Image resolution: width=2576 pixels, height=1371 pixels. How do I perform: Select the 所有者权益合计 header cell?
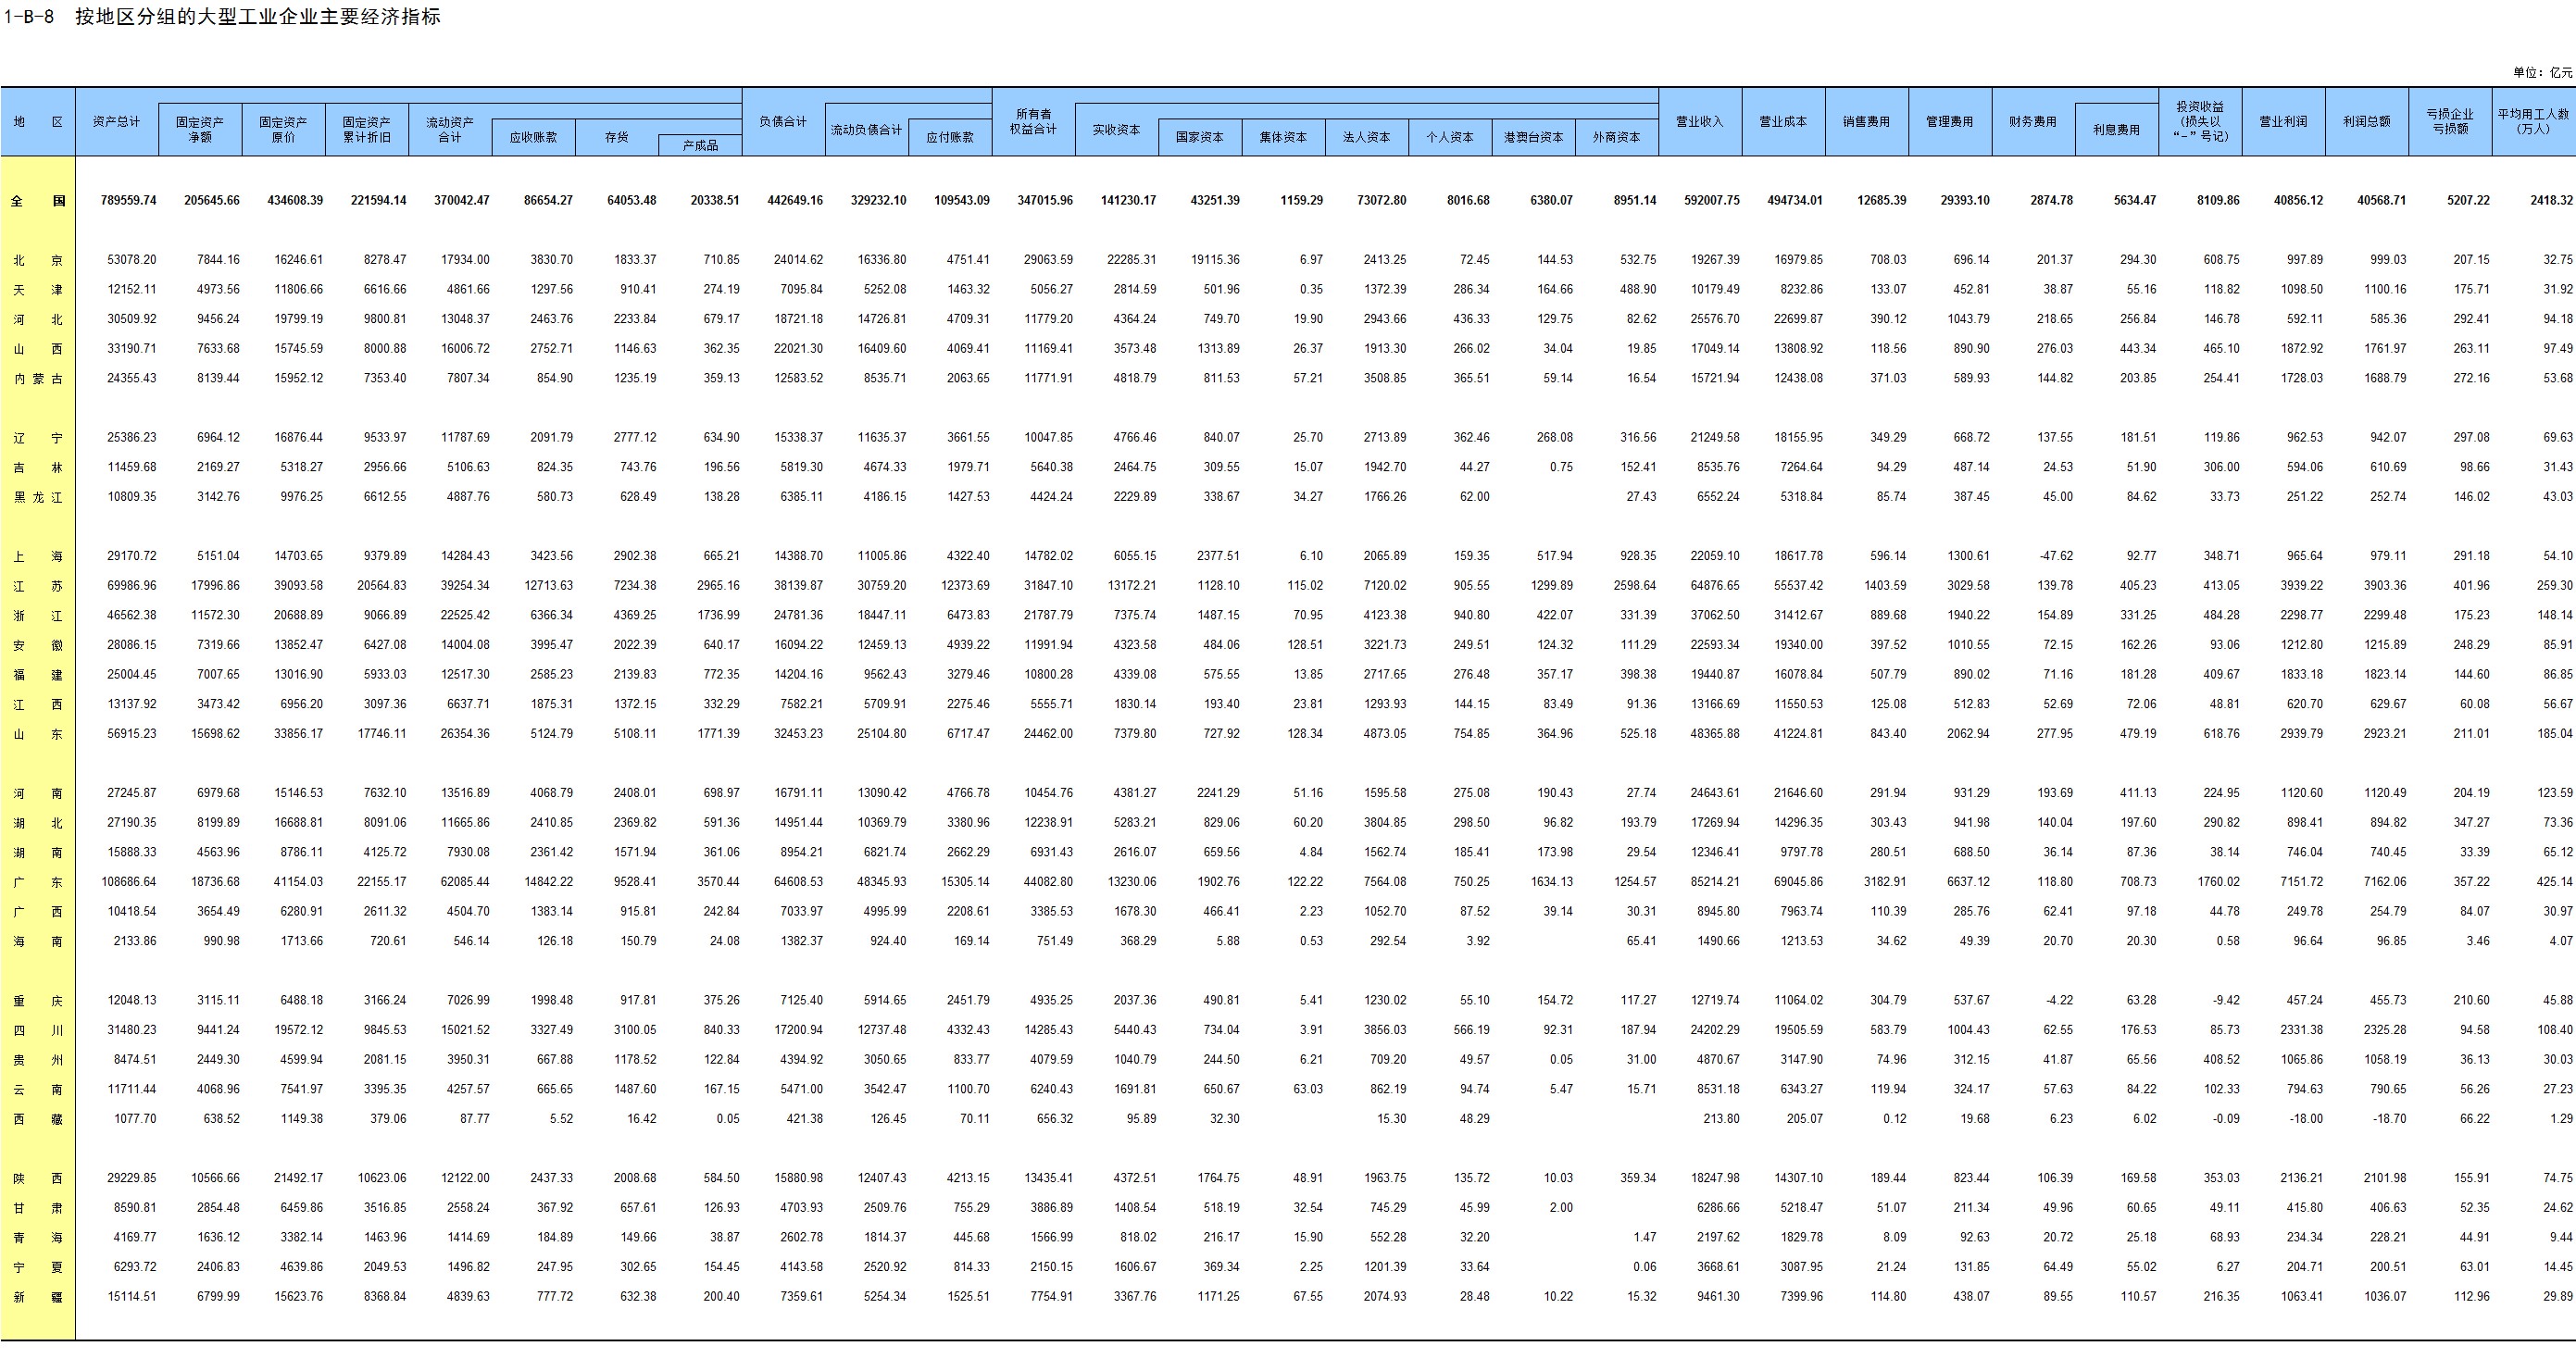tap(1033, 122)
